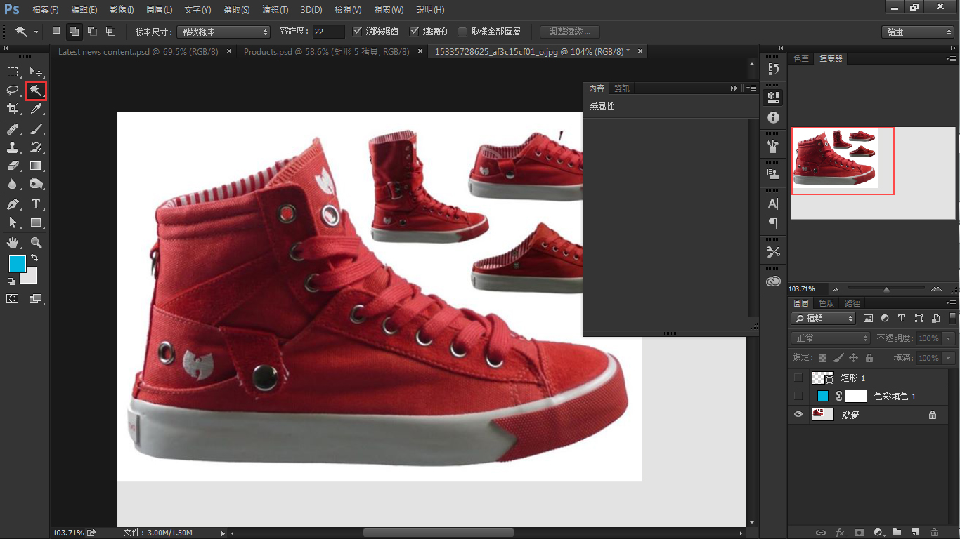Switch to the 色版 channels tab
960x539 pixels.
point(826,303)
